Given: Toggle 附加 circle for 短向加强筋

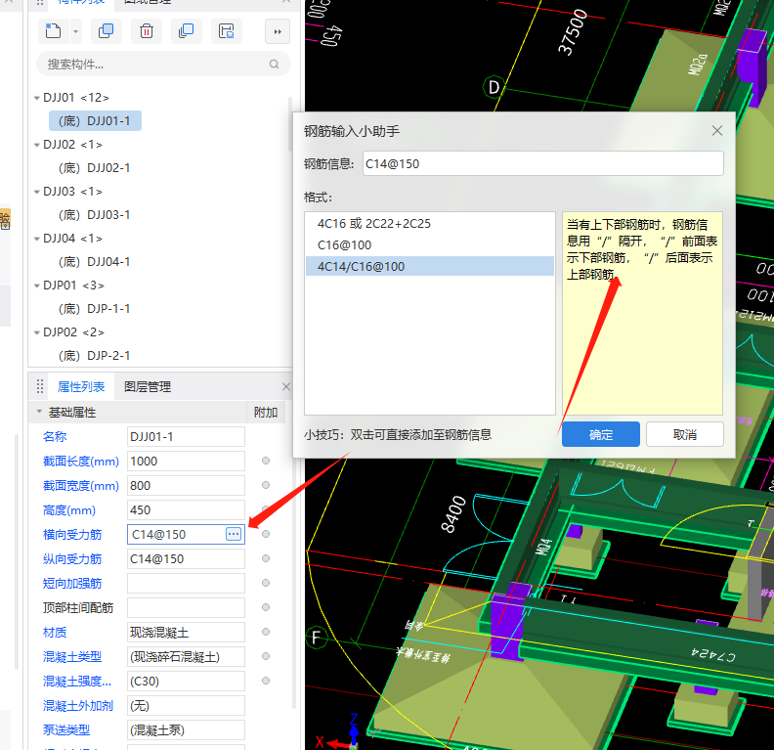Looking at the screenshot, I should [266, 583].
